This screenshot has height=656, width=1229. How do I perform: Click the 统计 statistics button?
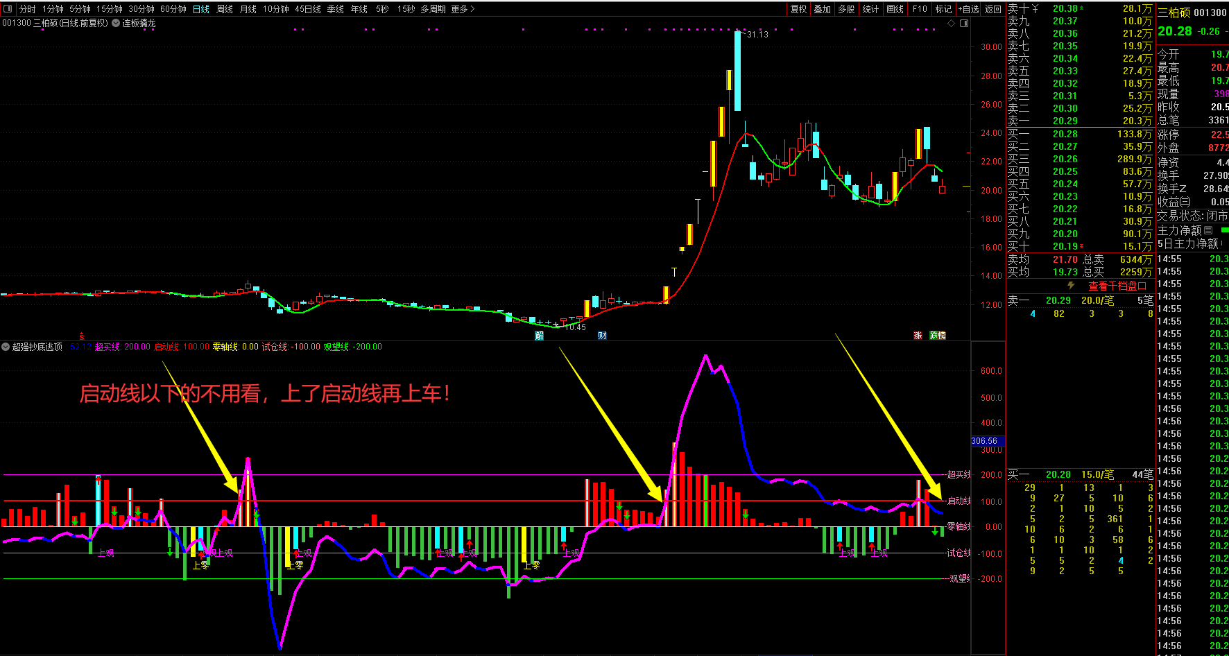click(x=870, y=9)
